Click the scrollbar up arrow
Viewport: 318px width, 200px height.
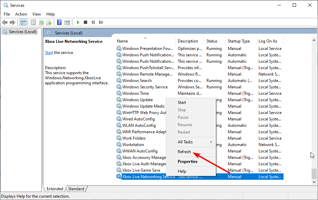pyautogui.click(x=314, y=40)
